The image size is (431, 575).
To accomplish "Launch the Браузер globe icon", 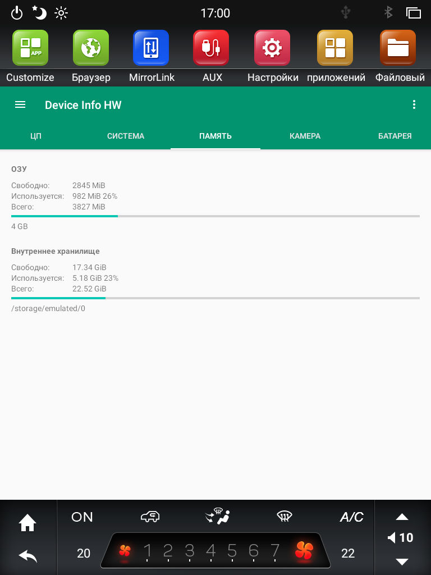I will click(x=91, y=48).
